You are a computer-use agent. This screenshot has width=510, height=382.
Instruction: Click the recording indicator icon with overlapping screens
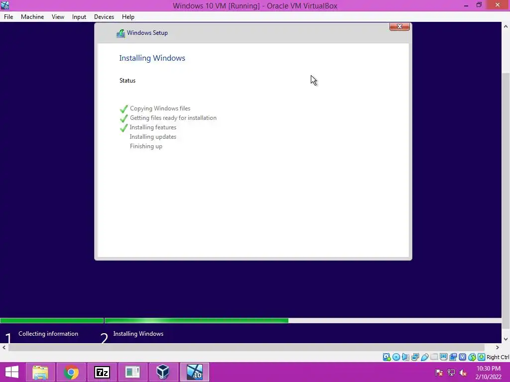(453, 357)
